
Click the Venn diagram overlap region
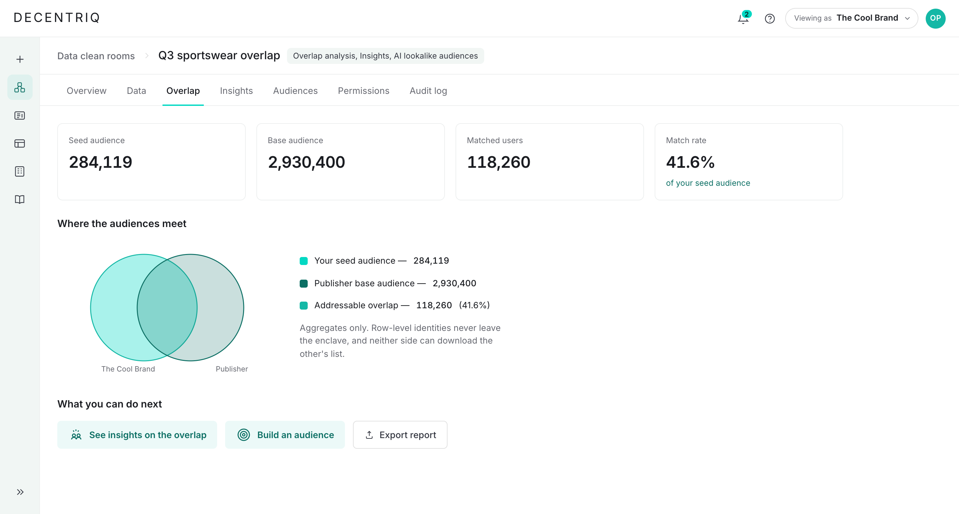click(167, 307)
